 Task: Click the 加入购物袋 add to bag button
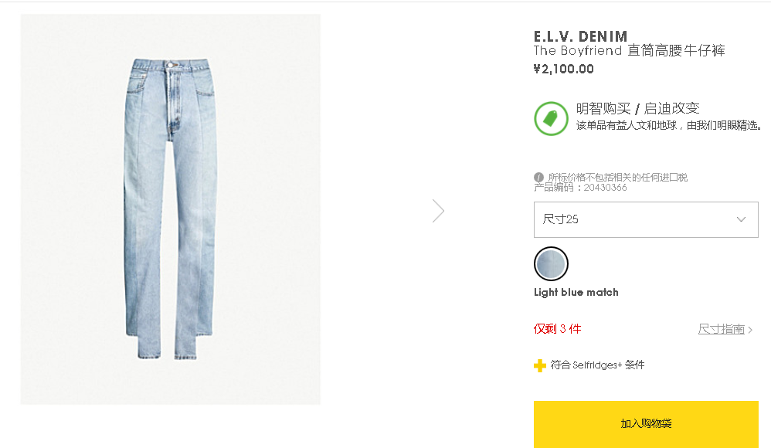646,424
